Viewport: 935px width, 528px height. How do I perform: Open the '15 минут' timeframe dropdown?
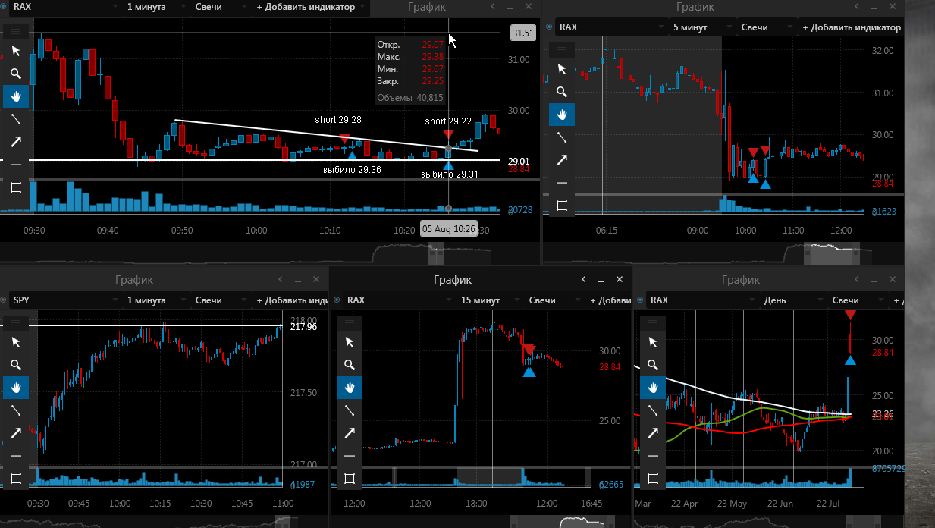(x=486, y=300)
